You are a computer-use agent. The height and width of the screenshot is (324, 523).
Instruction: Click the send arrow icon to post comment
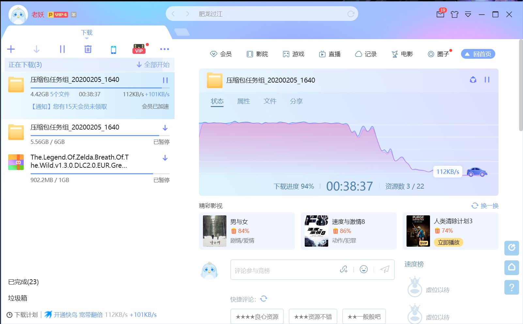pos(384,270)
